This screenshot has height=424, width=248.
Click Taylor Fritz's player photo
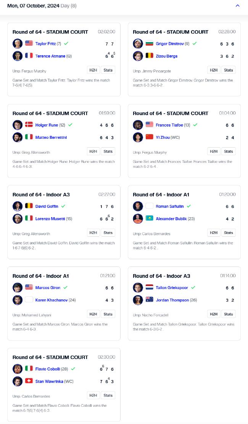point(18,44)
